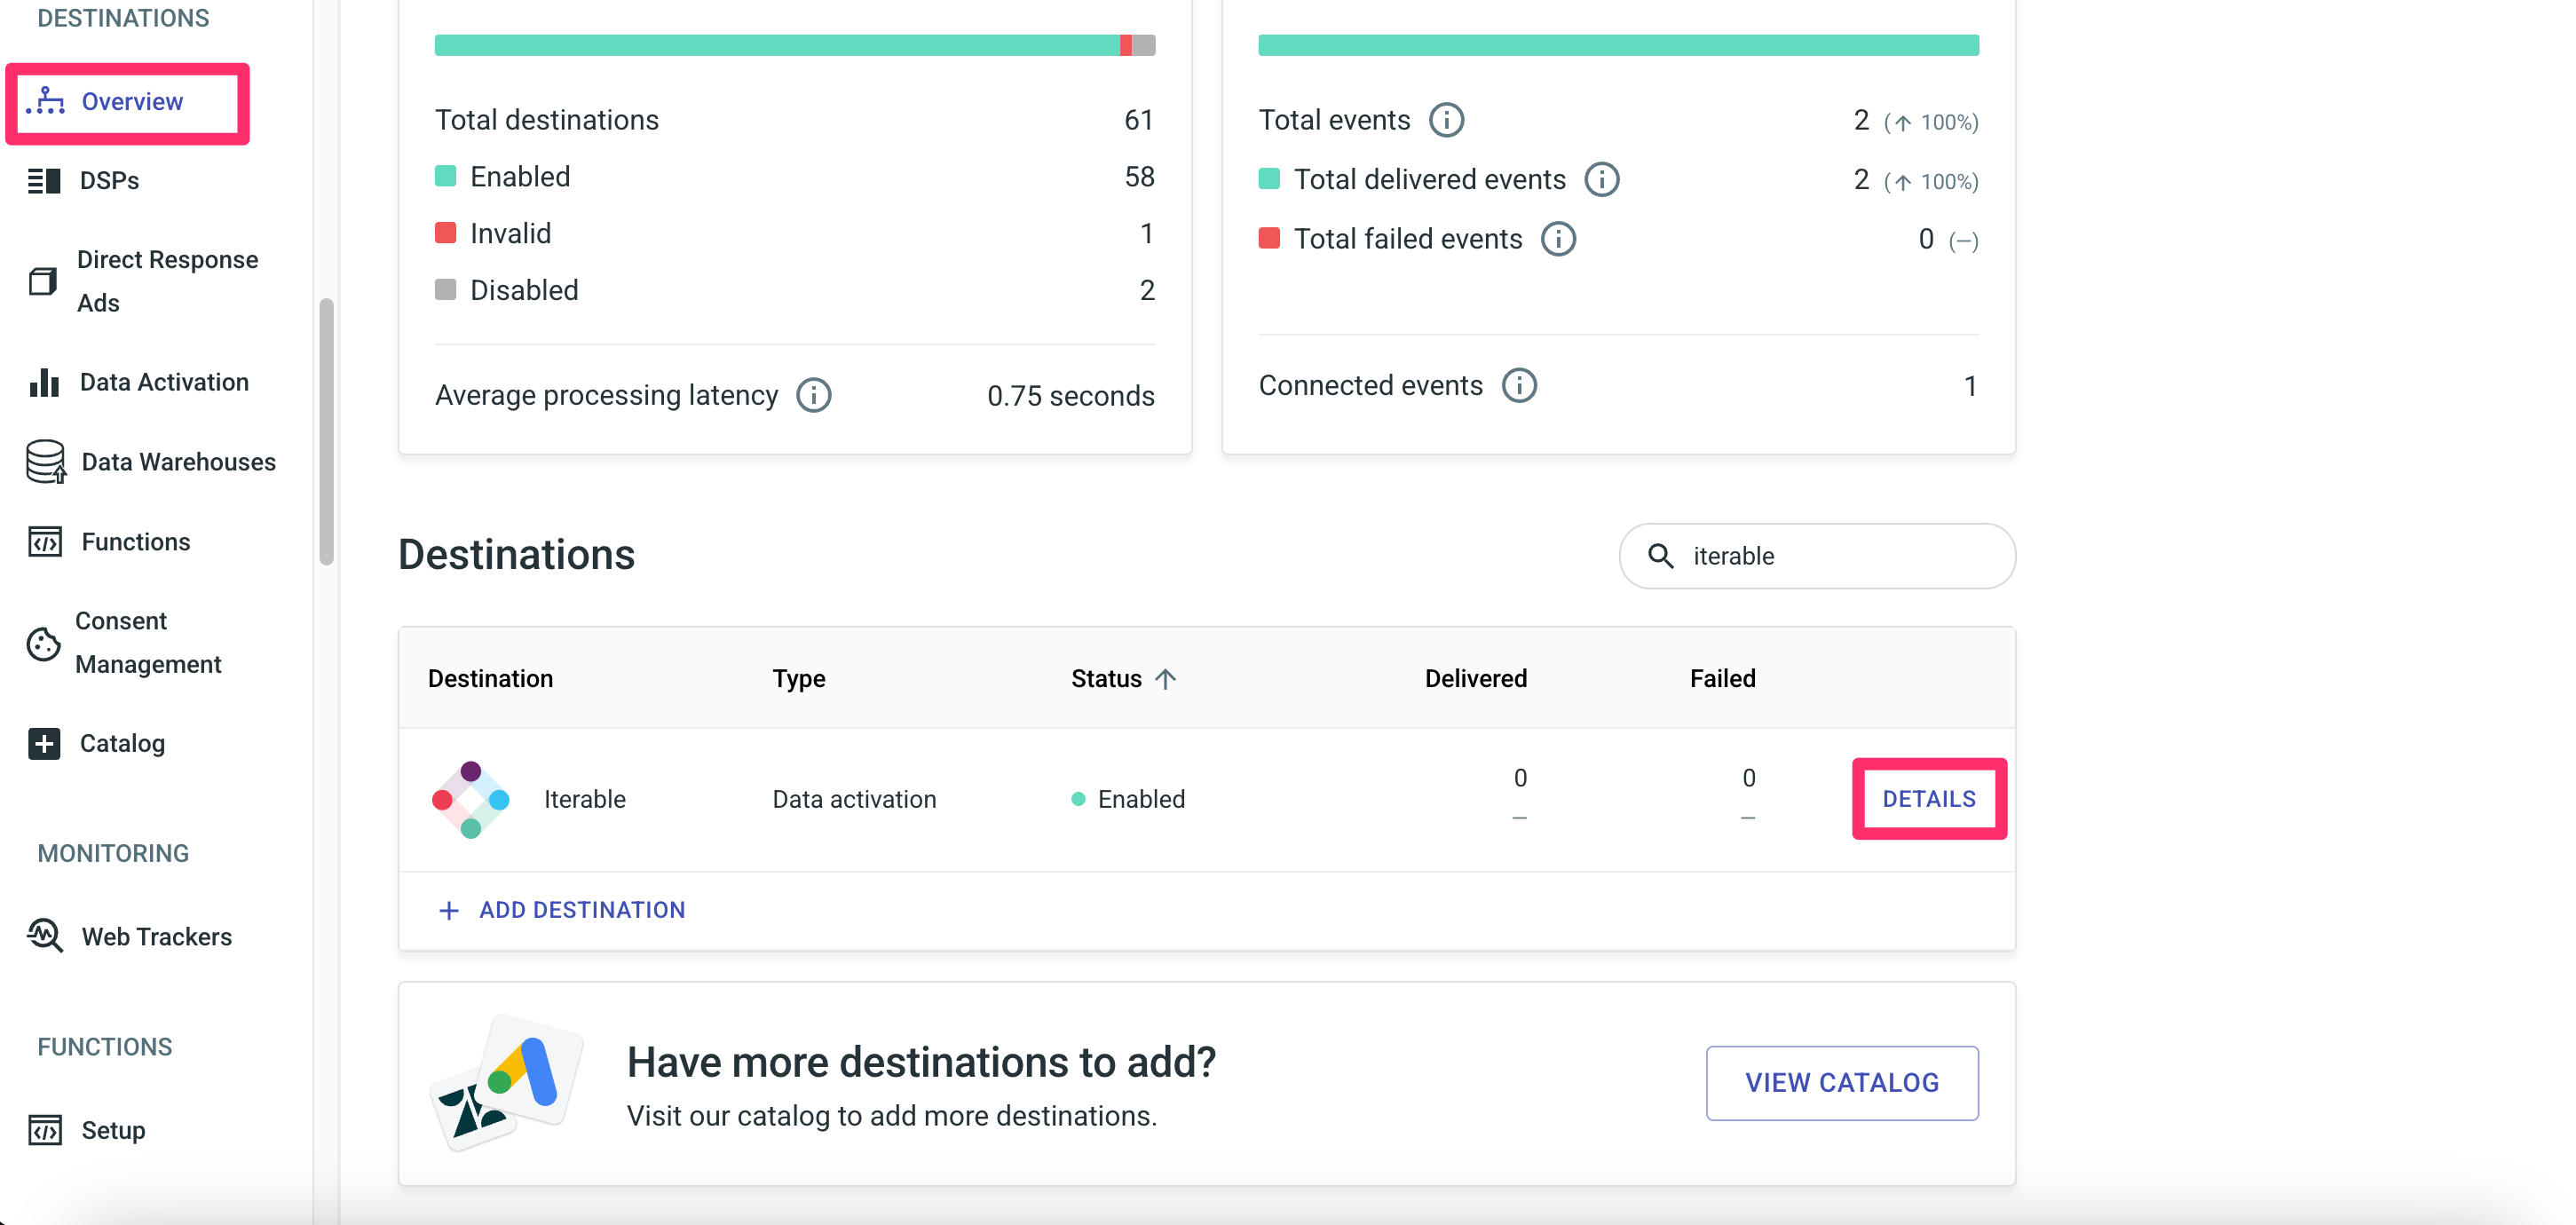2576x1225 pixels.
Task: Click the destinations status progress bar
Action: click(794, 45)
